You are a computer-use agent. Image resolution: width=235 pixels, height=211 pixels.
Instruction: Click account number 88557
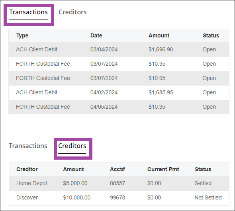[117, 183]
